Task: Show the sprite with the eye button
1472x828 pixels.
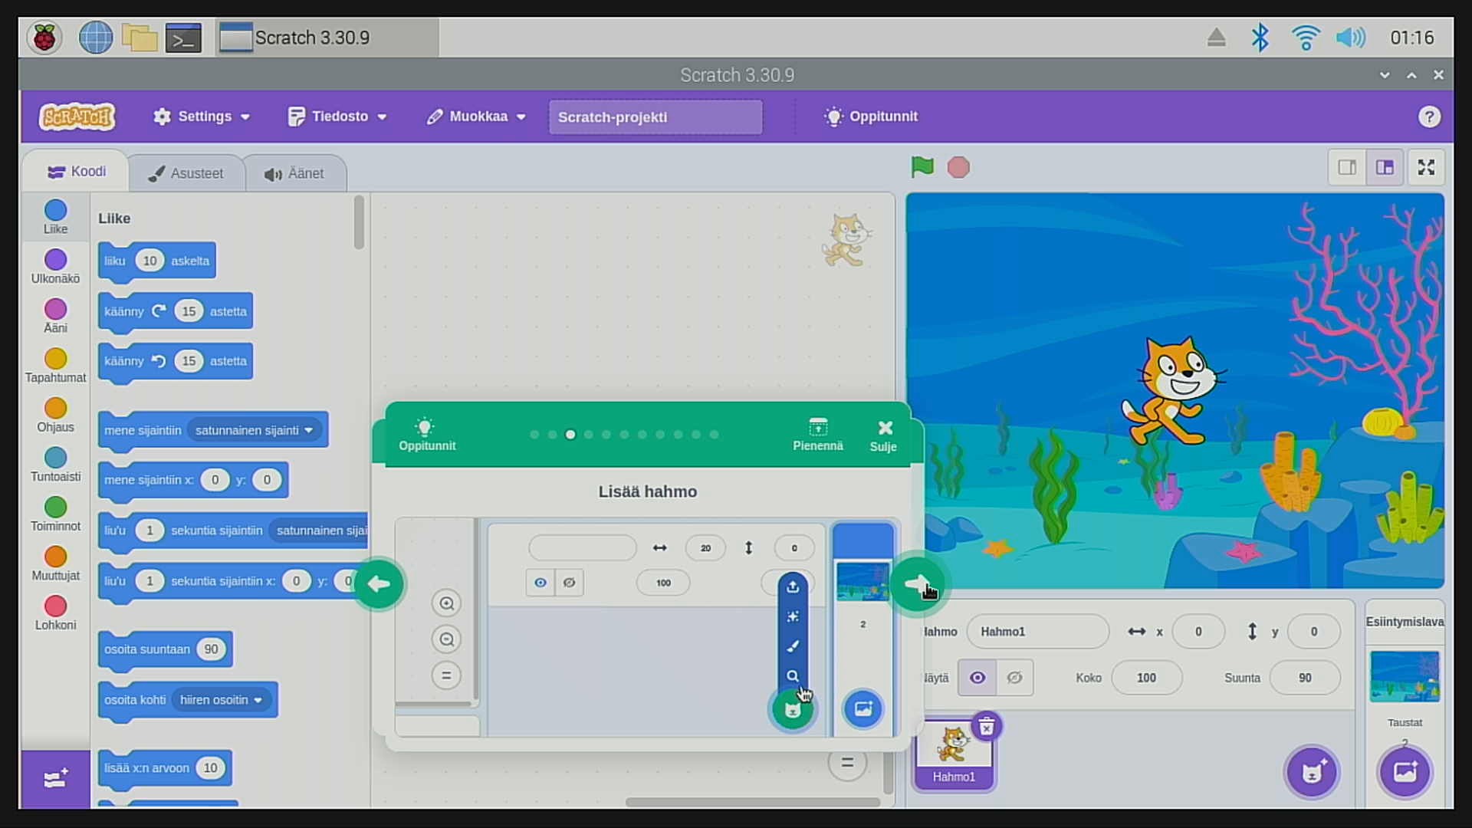Action: (x=978, y=678)
